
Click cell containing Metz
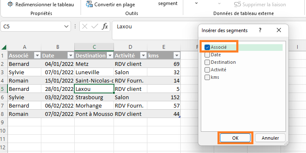pos(94,64)
